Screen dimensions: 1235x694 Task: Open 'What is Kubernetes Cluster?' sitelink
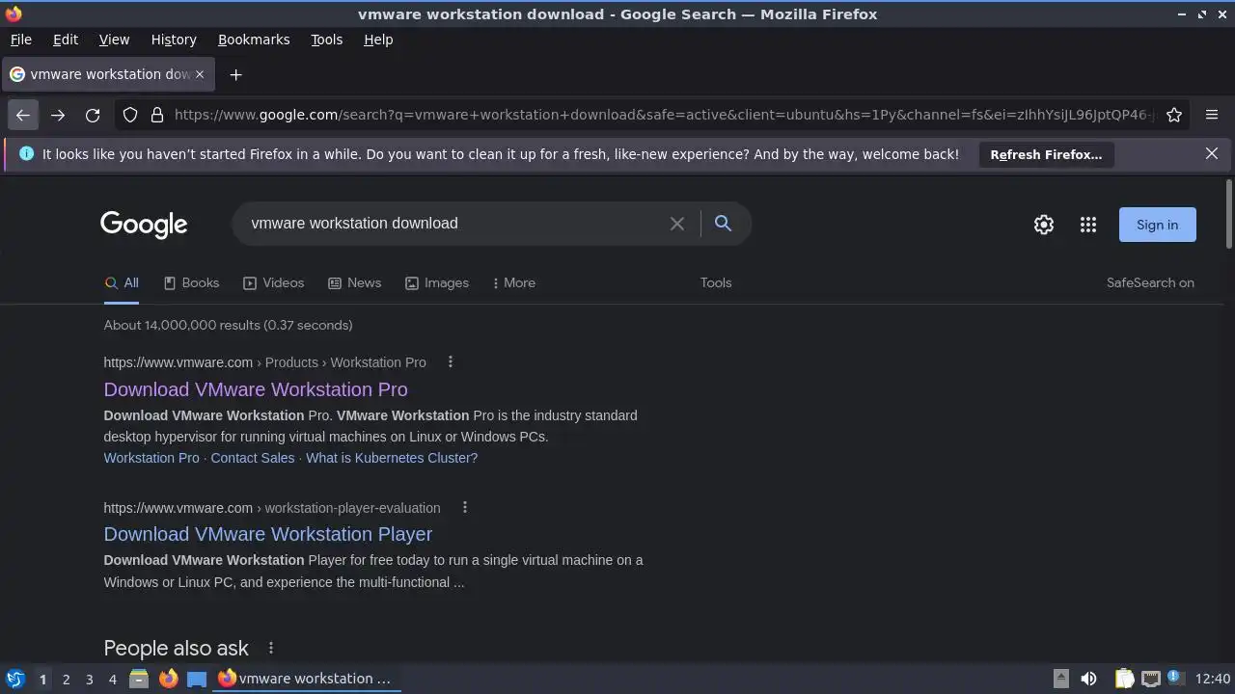(392, 458)
